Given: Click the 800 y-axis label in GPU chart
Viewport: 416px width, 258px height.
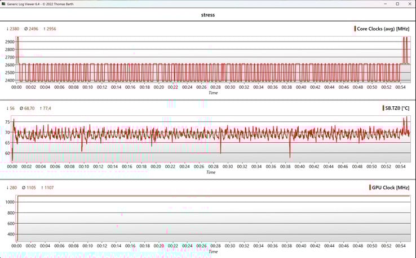Looking at the screenshot, I should tap(11, 212).
